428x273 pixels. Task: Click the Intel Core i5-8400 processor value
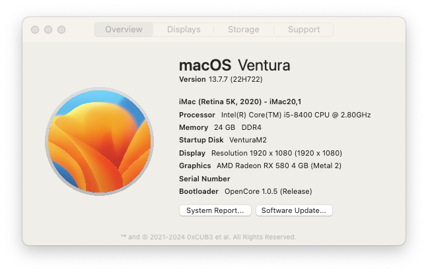coord(296,115)
